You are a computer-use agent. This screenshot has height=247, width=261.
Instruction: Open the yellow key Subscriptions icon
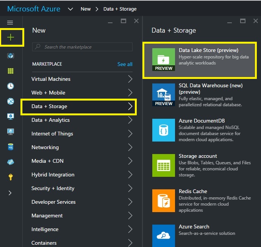11,177
